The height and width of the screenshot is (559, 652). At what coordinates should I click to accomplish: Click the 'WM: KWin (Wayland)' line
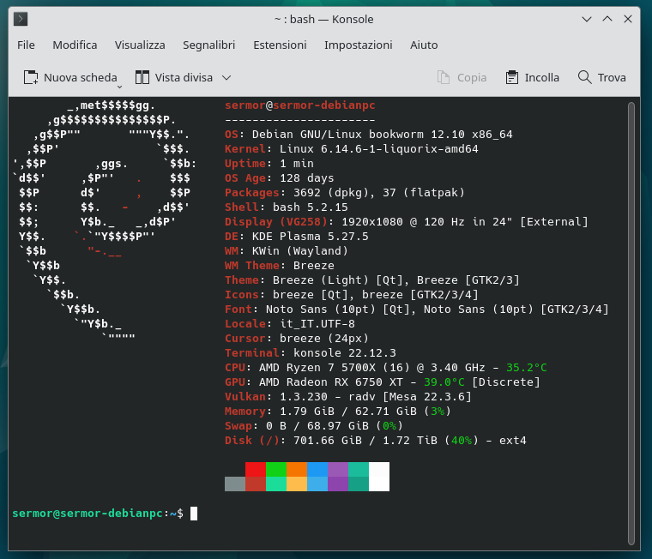pyautogui.click(x=286, y=250)
